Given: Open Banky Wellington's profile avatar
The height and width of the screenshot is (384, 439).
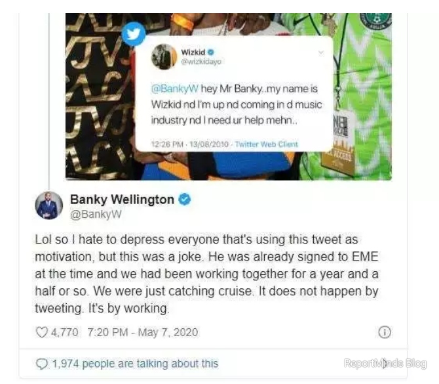Looking at the screenshot, I should (x=48, y=205).
